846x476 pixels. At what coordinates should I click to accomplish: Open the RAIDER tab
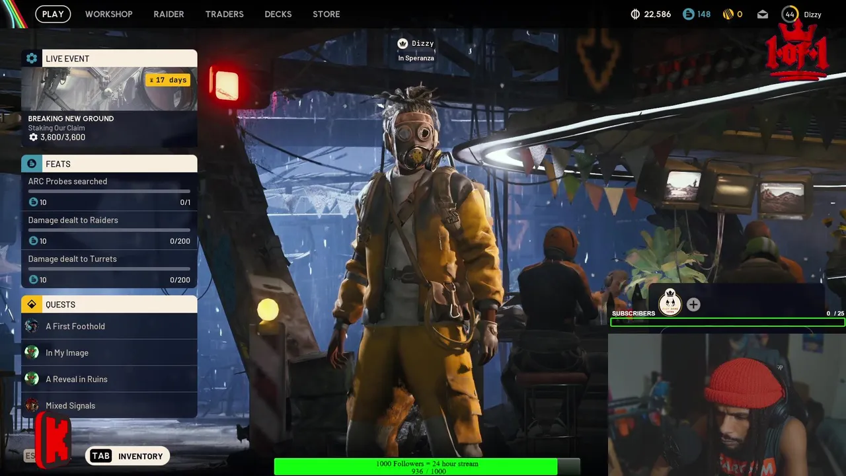pyautogui.click(x=169, y=14)
